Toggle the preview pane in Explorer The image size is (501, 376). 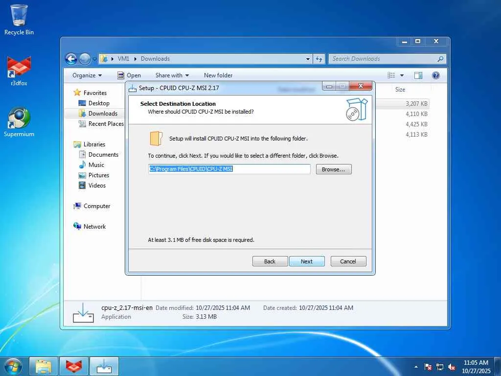[418, 75]
